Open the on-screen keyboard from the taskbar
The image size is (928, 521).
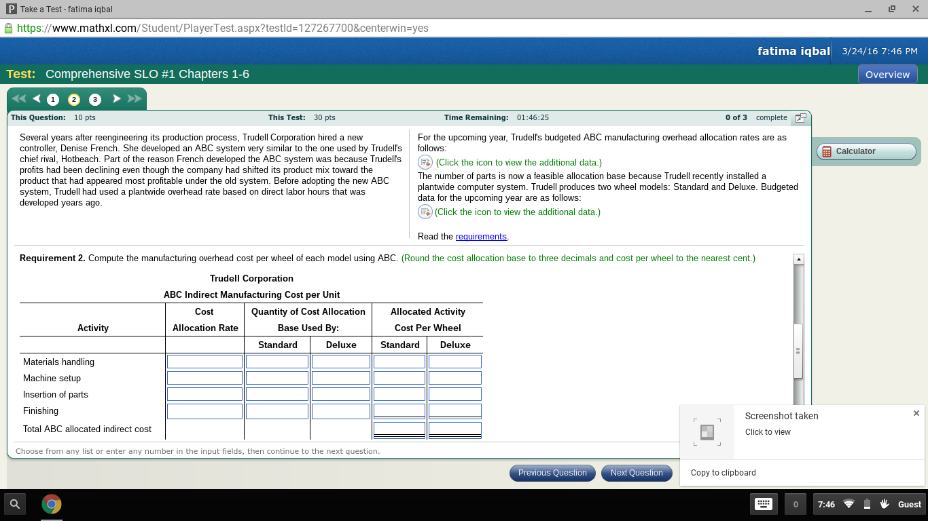764,504
